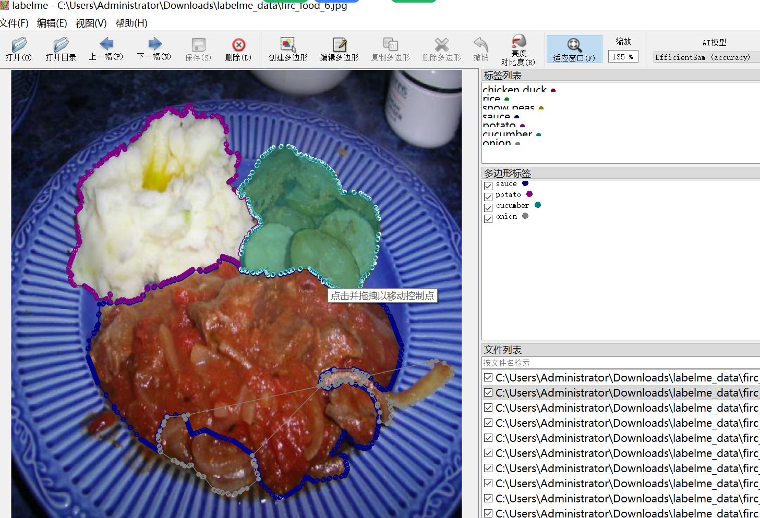Open Brightness Contrast (亮度对比度) dialog
Image resolution: width=760 pixels, height=518 pixels.
(518, 50)
